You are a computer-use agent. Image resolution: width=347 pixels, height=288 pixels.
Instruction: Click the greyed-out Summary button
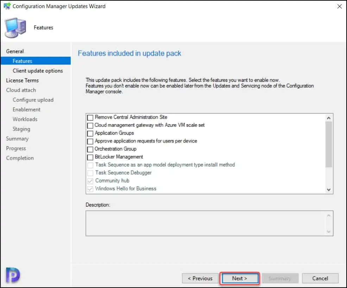(280, 278)
